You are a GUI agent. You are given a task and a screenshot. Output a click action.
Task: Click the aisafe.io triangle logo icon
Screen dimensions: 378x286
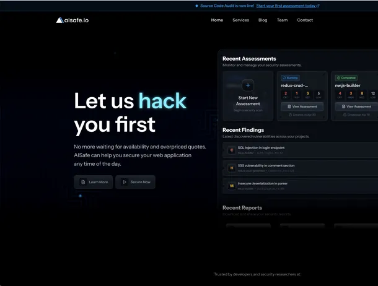59,20
